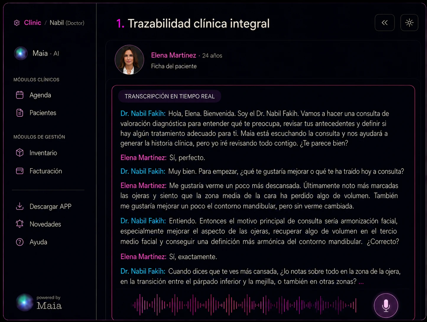Open Ficha del paciente
The height and width of the screenshot is (322, 427).
click(174, 66)
